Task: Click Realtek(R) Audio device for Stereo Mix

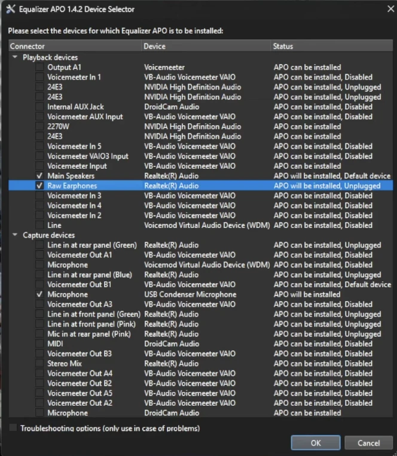Action: click(x=172, y=363)
